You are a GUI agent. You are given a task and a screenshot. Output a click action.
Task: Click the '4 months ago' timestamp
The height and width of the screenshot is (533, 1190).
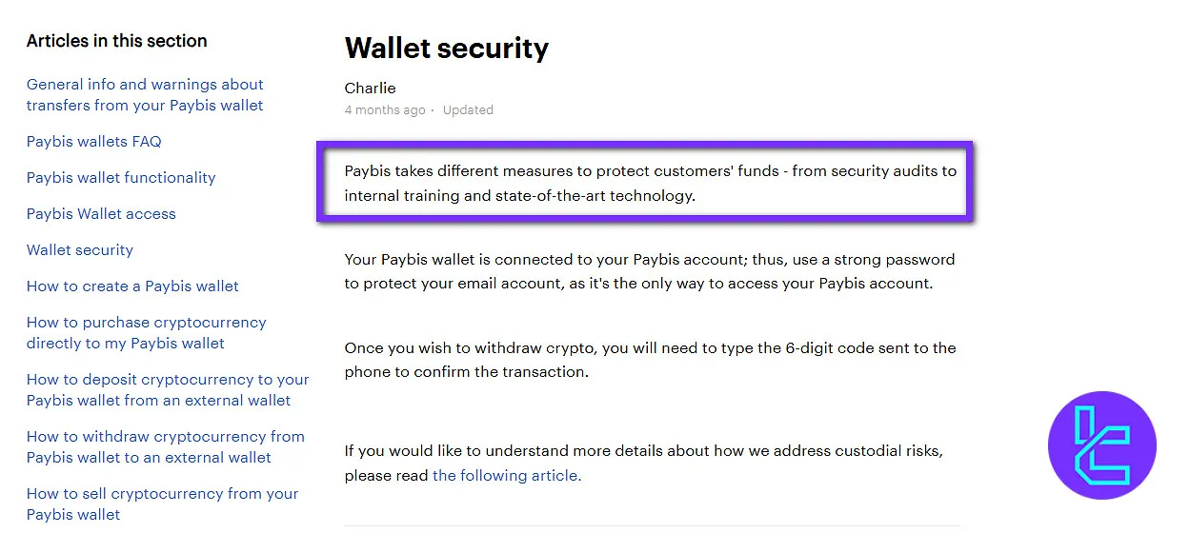(385, 110)
